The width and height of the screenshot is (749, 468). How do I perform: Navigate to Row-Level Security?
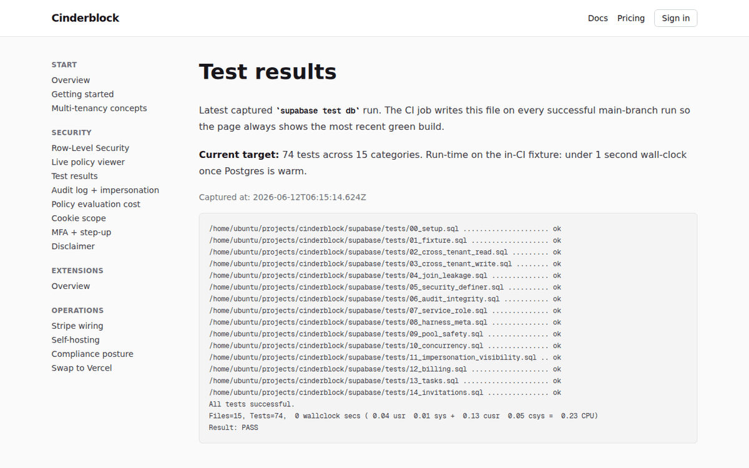[91, 148]
